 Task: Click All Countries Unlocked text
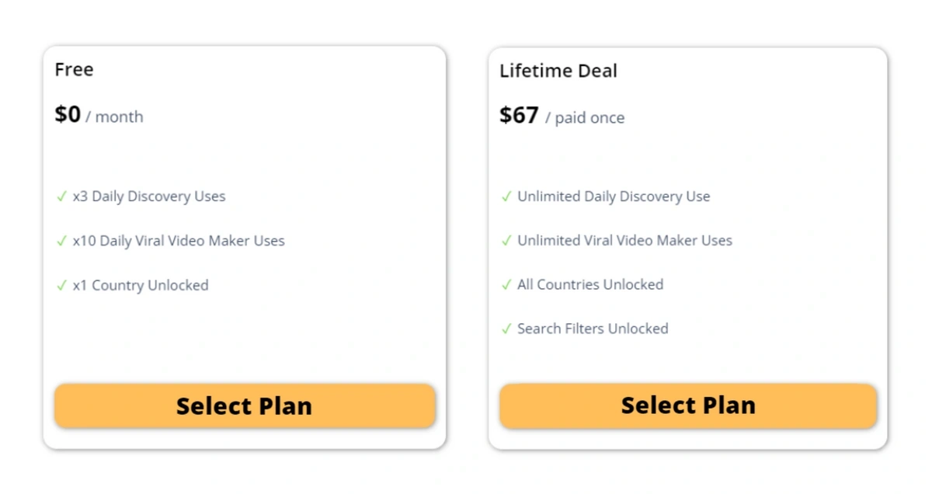[590, 284]
